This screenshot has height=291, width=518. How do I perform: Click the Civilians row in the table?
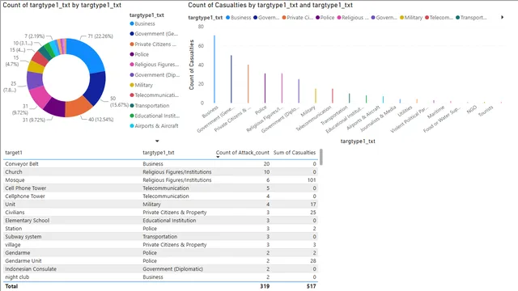[160, 213]
